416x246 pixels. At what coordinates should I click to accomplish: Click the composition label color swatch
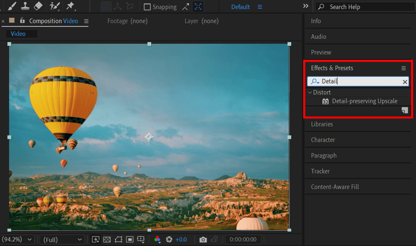(x=12, y=20)
